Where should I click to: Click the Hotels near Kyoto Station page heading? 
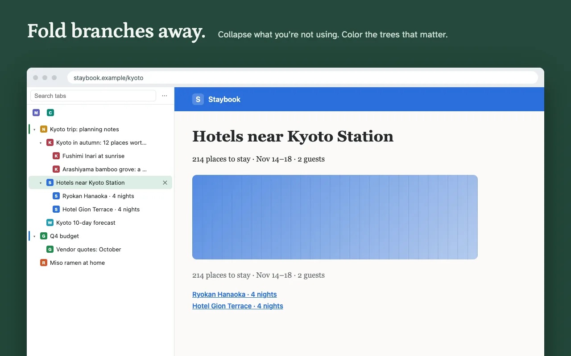[x=293, y=136]
